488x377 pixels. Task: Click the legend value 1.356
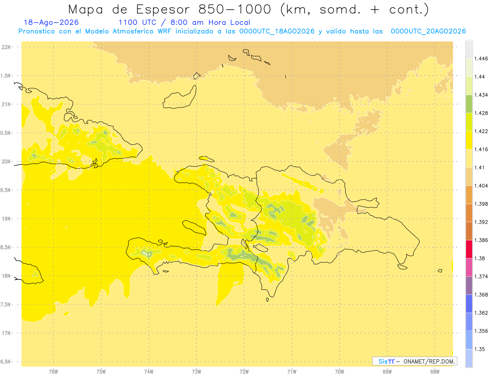[x=482, y=331]
